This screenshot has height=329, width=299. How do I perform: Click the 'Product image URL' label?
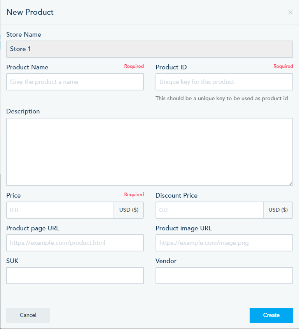184,228
